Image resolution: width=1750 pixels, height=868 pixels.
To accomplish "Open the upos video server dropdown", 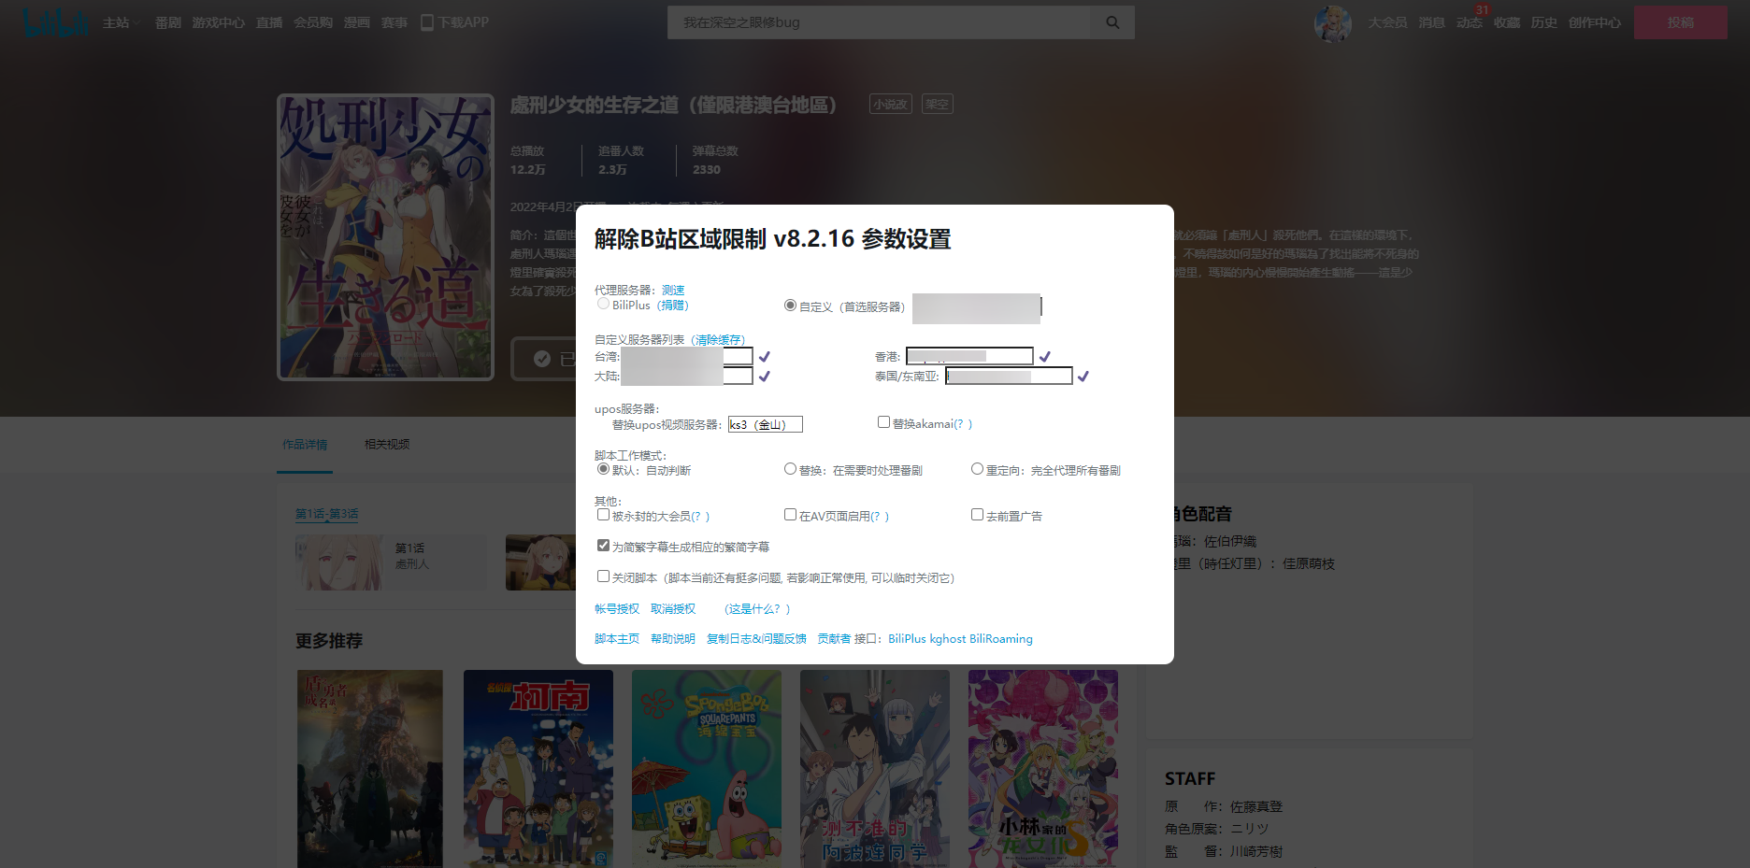I will (x=765, y=424).
